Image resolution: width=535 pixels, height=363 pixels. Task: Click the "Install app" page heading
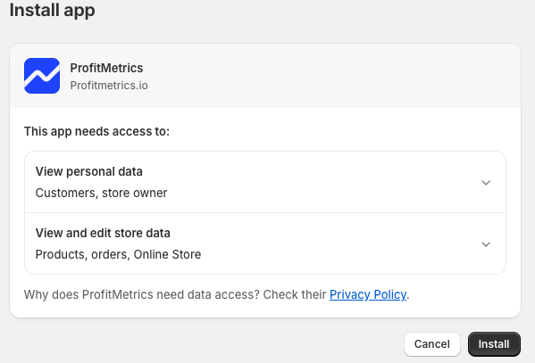point(52,10)
